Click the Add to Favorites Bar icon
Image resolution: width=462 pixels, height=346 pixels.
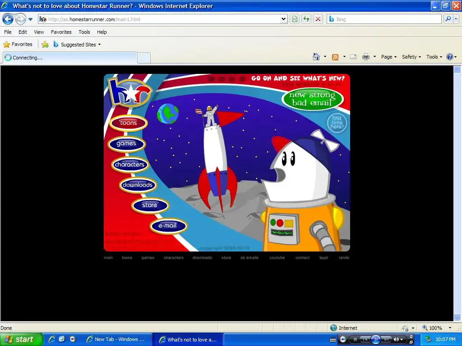click(45, 45)
